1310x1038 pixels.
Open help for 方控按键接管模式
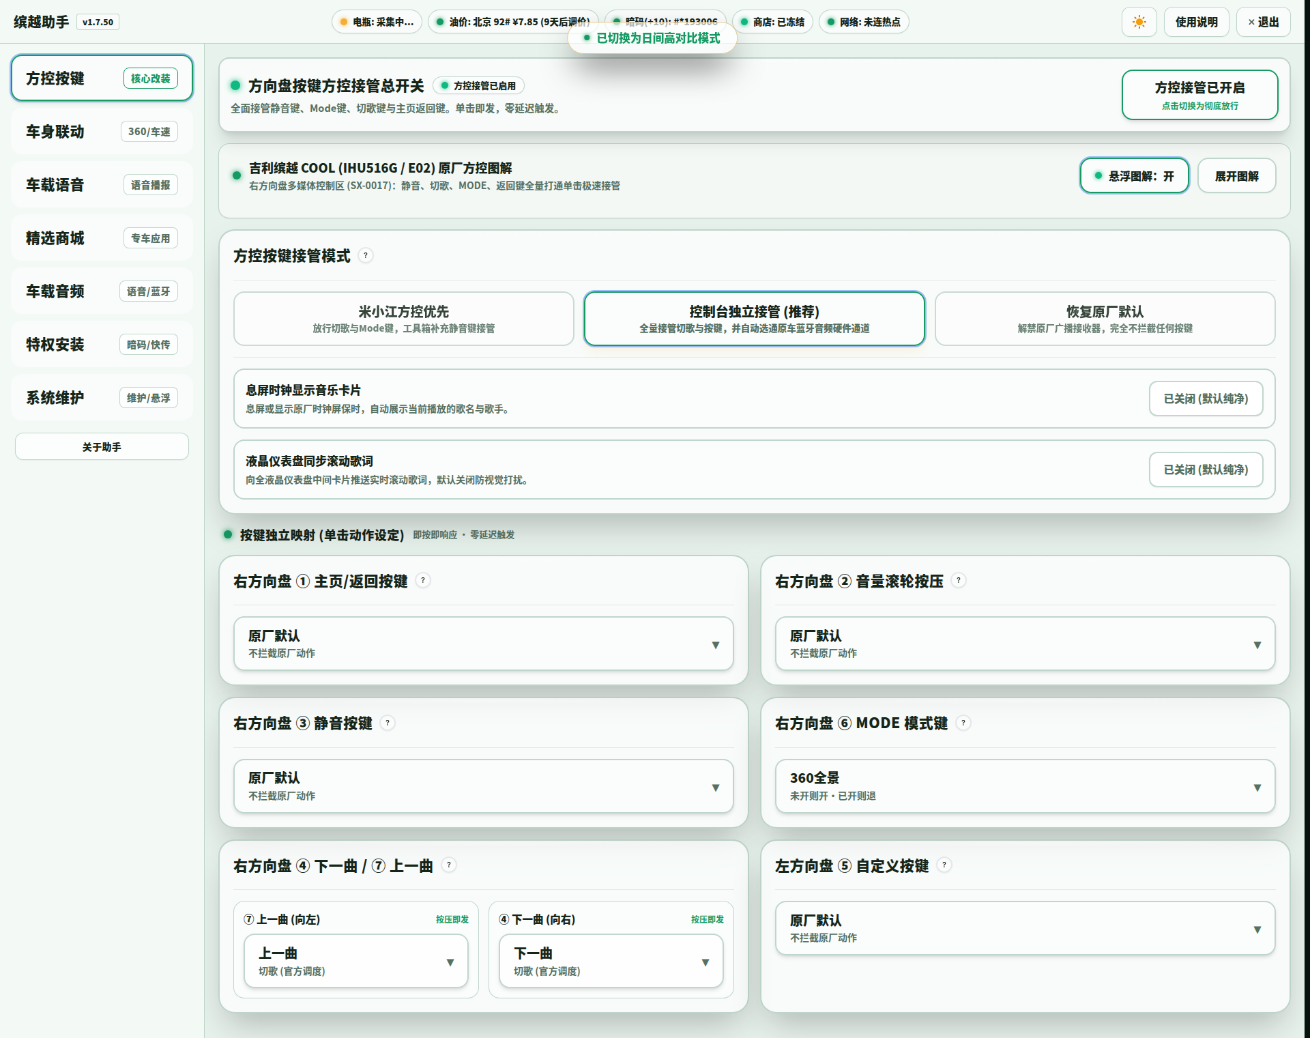(x=366, y=255)
